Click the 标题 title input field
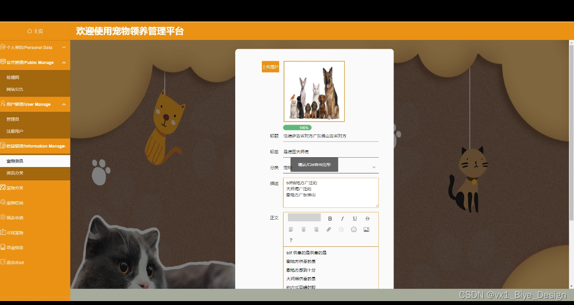This screenshot has height=305, width=574. pos(331,136)
